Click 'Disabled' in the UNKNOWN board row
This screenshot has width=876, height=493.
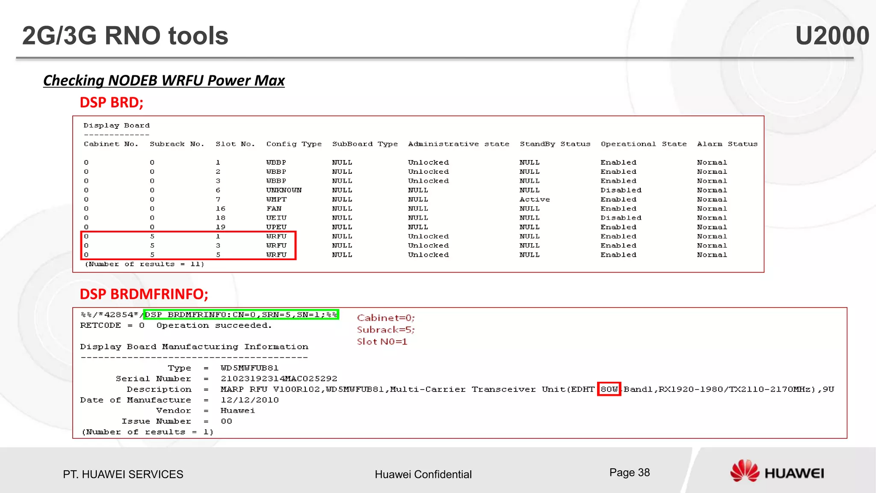tap(621, 190)
